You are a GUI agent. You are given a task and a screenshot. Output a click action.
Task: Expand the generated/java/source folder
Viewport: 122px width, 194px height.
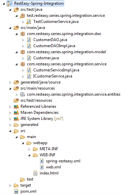click(10, 83)
